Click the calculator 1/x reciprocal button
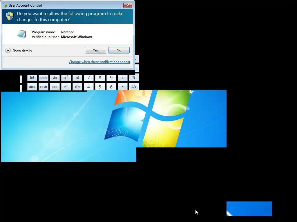297x222 pixels. click(x=134, y=87)
